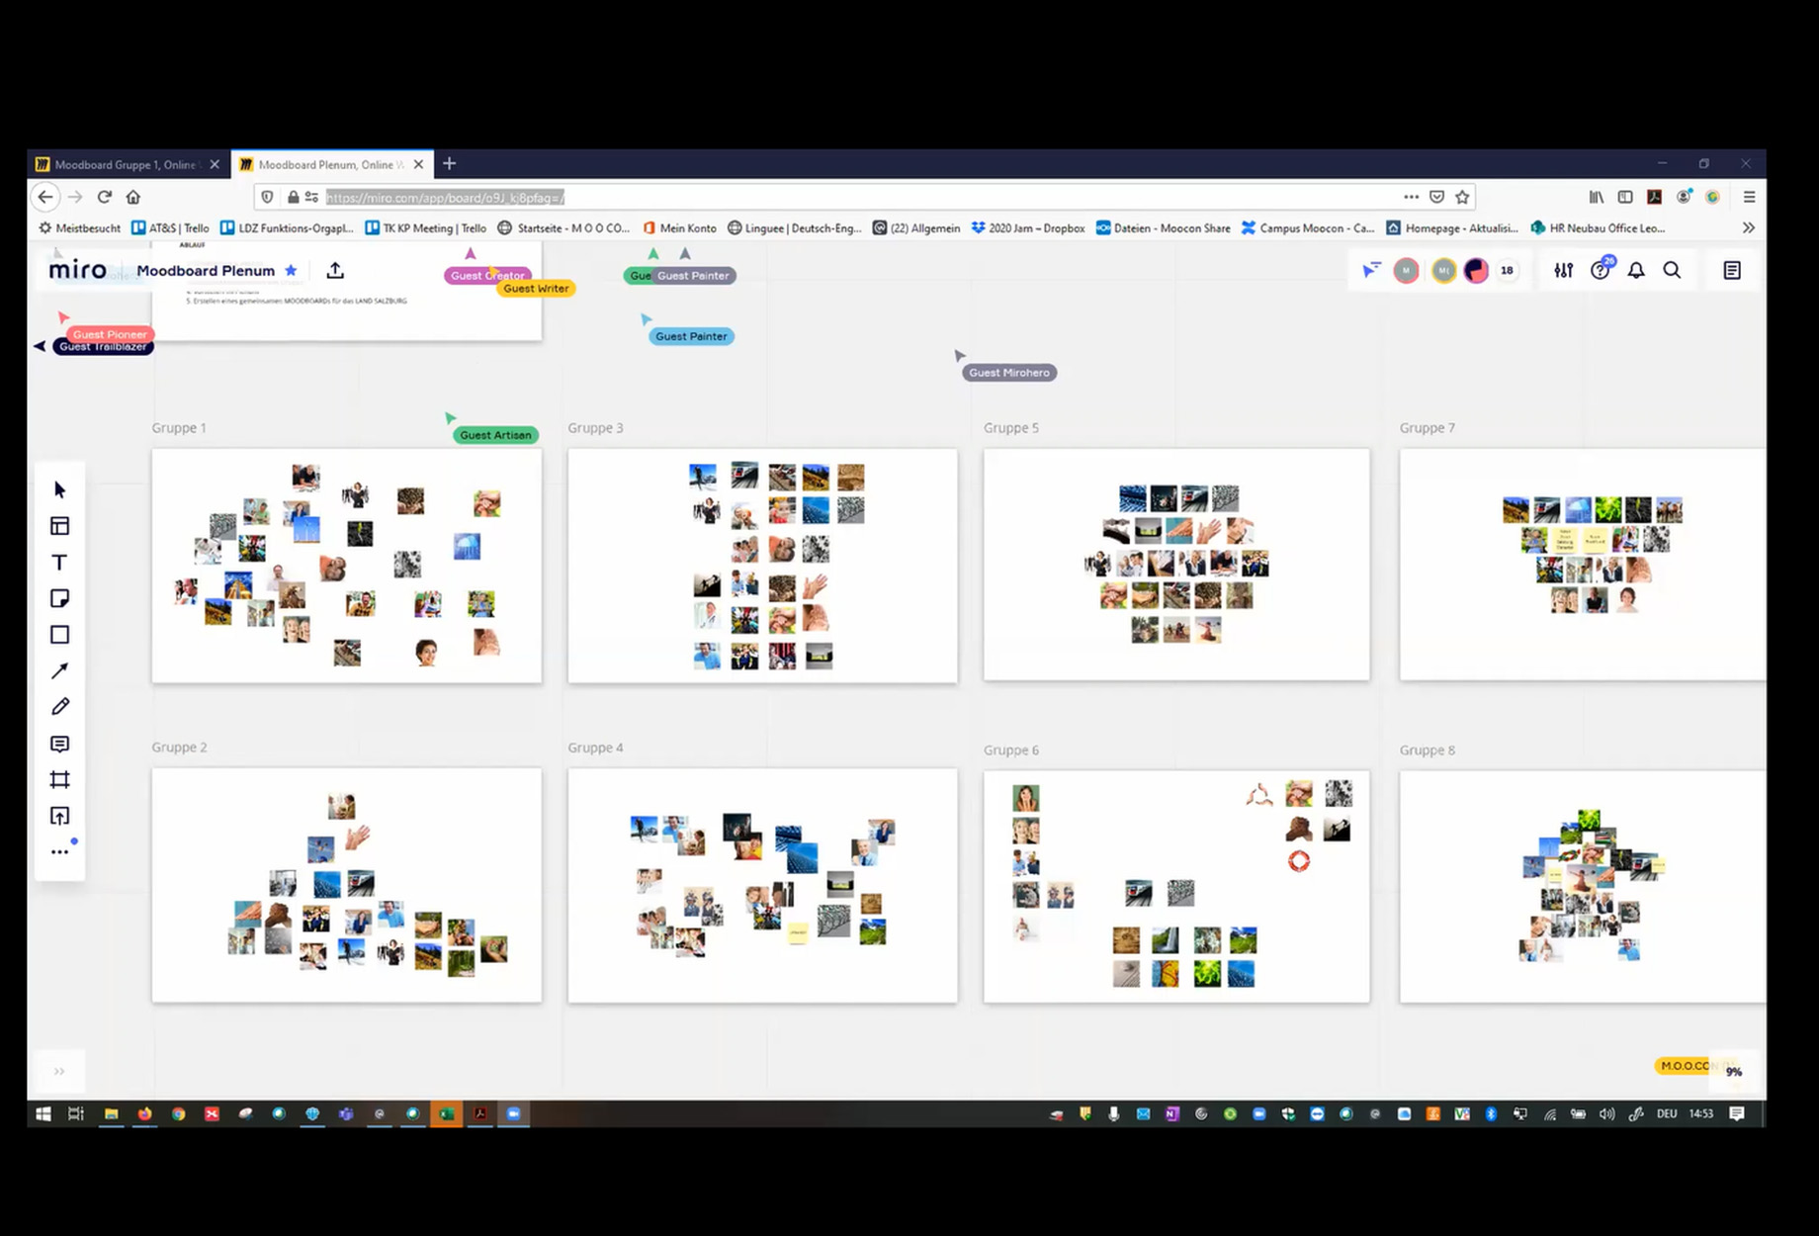Screen dimensions: 1819x1236
Task: Select the cursor tool in Miro toolbar
Action: 59,489
